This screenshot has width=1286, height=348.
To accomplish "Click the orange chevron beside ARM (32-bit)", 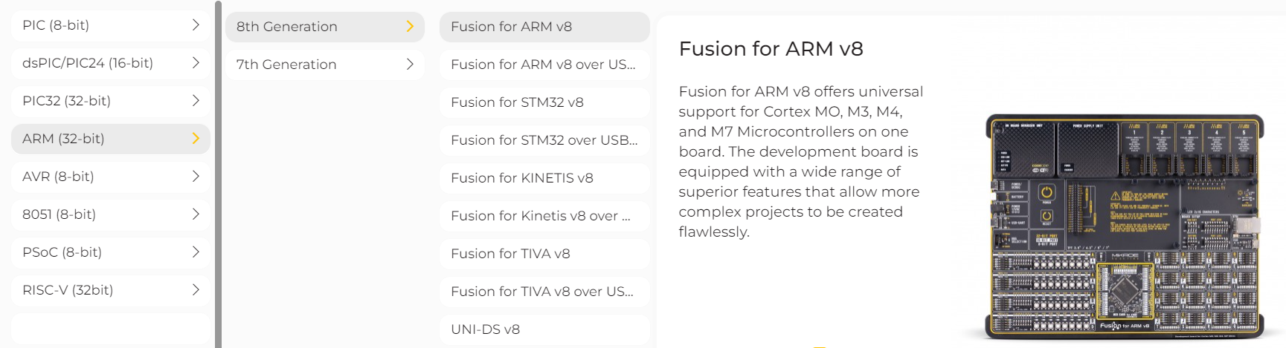I will [196, 139].
